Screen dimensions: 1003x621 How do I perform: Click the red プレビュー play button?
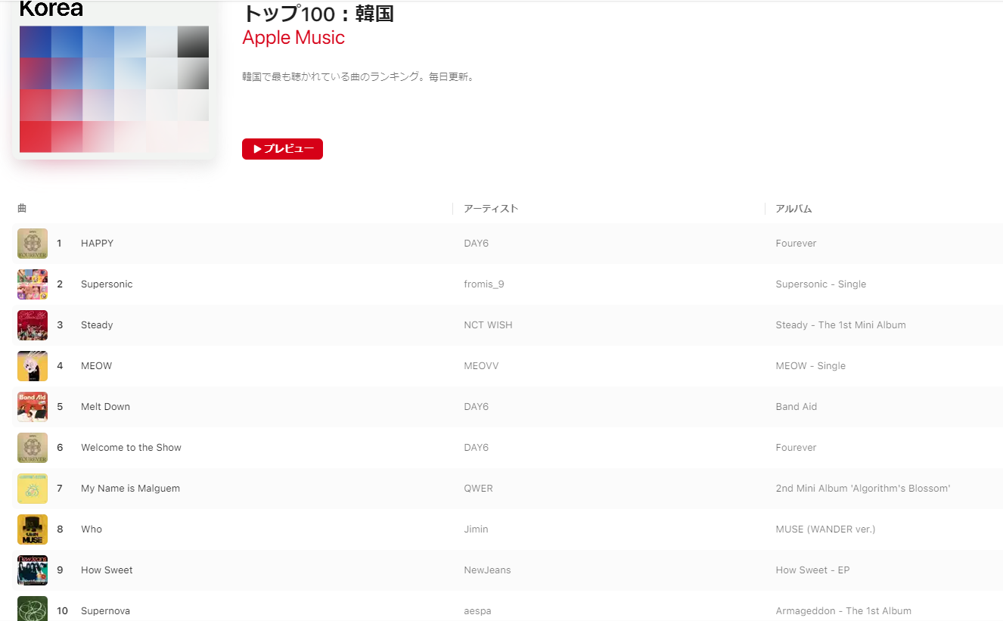pos(282,149)
